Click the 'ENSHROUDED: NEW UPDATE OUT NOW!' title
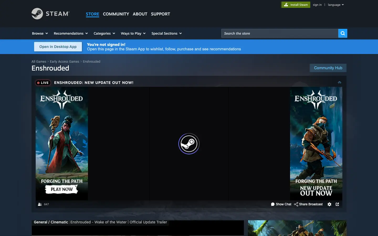 (94, 83)
